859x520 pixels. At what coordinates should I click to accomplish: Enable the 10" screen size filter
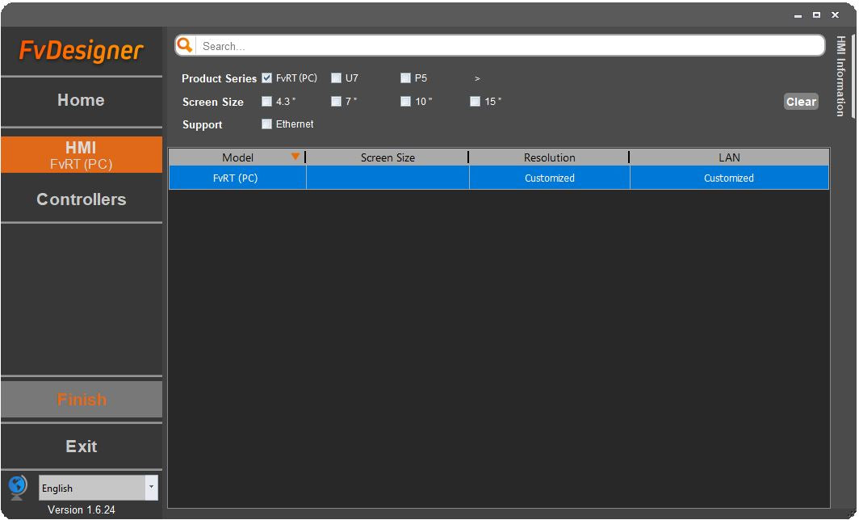[405, 102]
